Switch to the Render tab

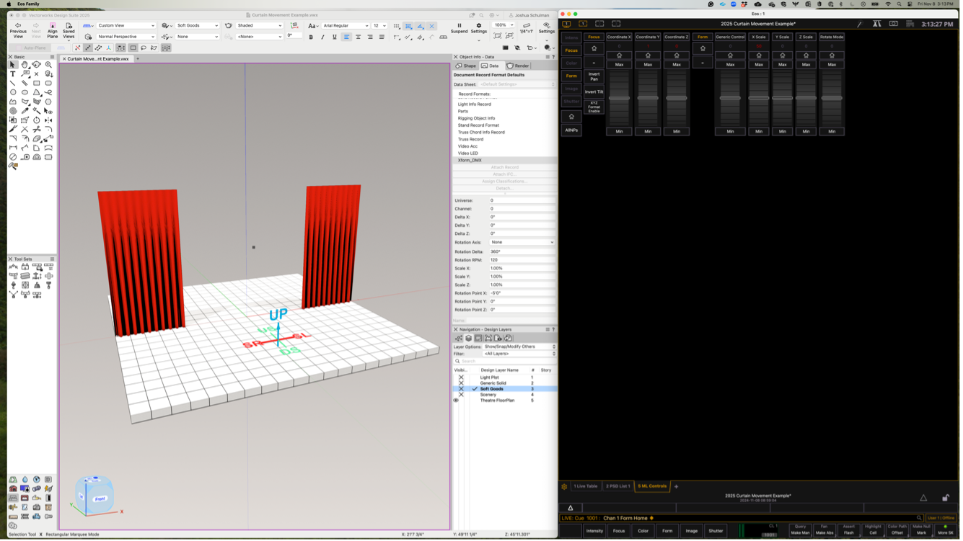pos(518,66)
